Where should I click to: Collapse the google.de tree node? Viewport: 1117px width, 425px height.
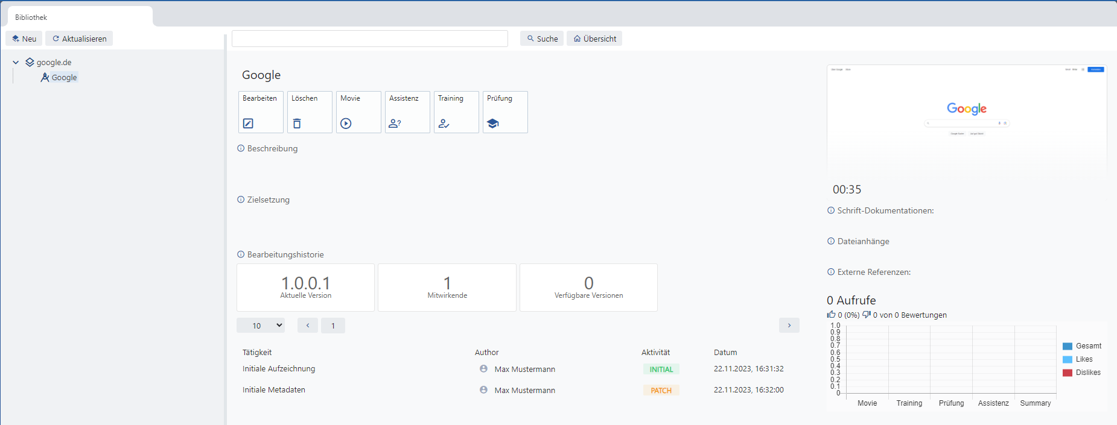[x=16, y=62]
